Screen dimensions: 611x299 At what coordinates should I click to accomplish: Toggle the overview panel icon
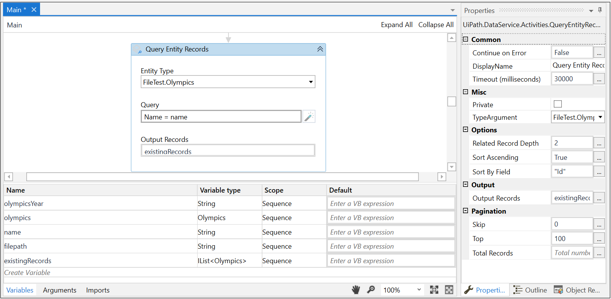point(449,290)
